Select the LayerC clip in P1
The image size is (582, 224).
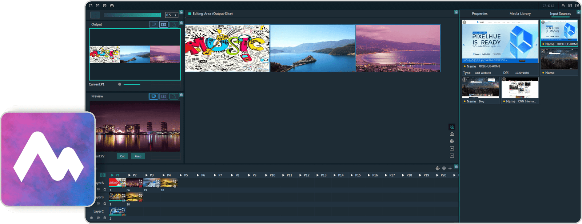[x=117, y=211]
